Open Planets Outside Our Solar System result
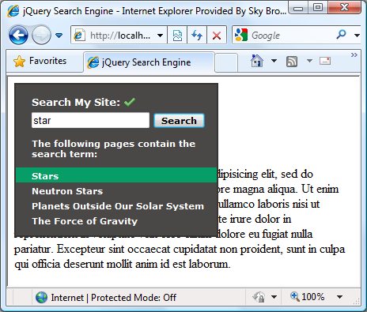Image resolution: width=367 pixels, height=312 pixels. click(x=118, y=206)
